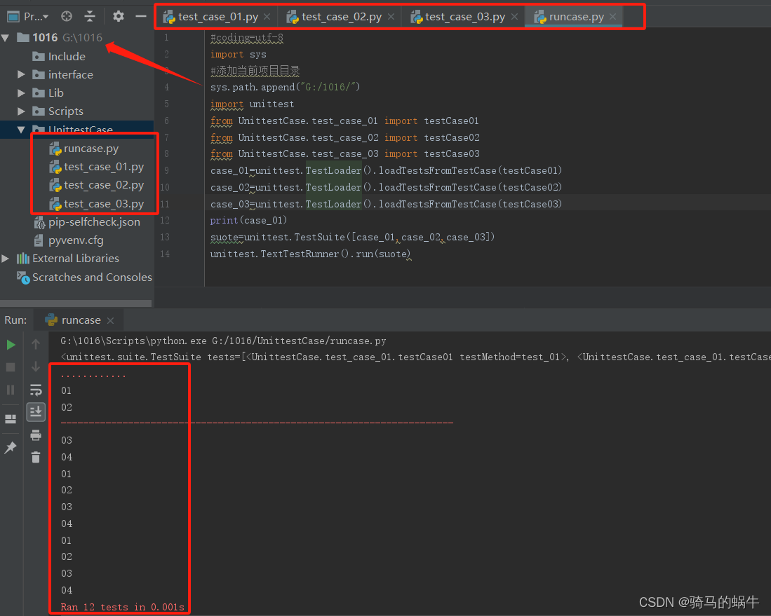The height and width of the screenshot is (616, 771).
Task: Click the down arrow stack trace icon
Action: (36, 367)
